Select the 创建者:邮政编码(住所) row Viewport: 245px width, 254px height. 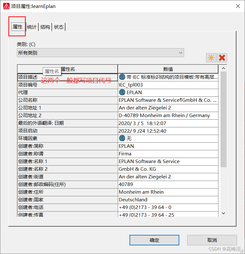(x=67, y=184)
